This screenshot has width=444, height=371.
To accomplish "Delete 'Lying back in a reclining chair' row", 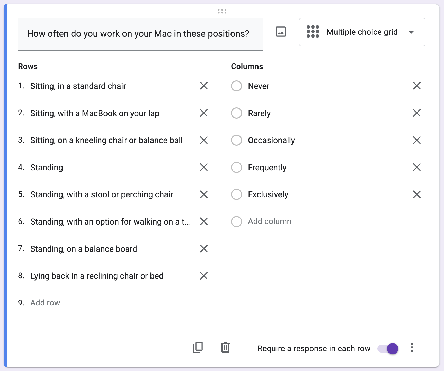I will (x=204, y=276).
